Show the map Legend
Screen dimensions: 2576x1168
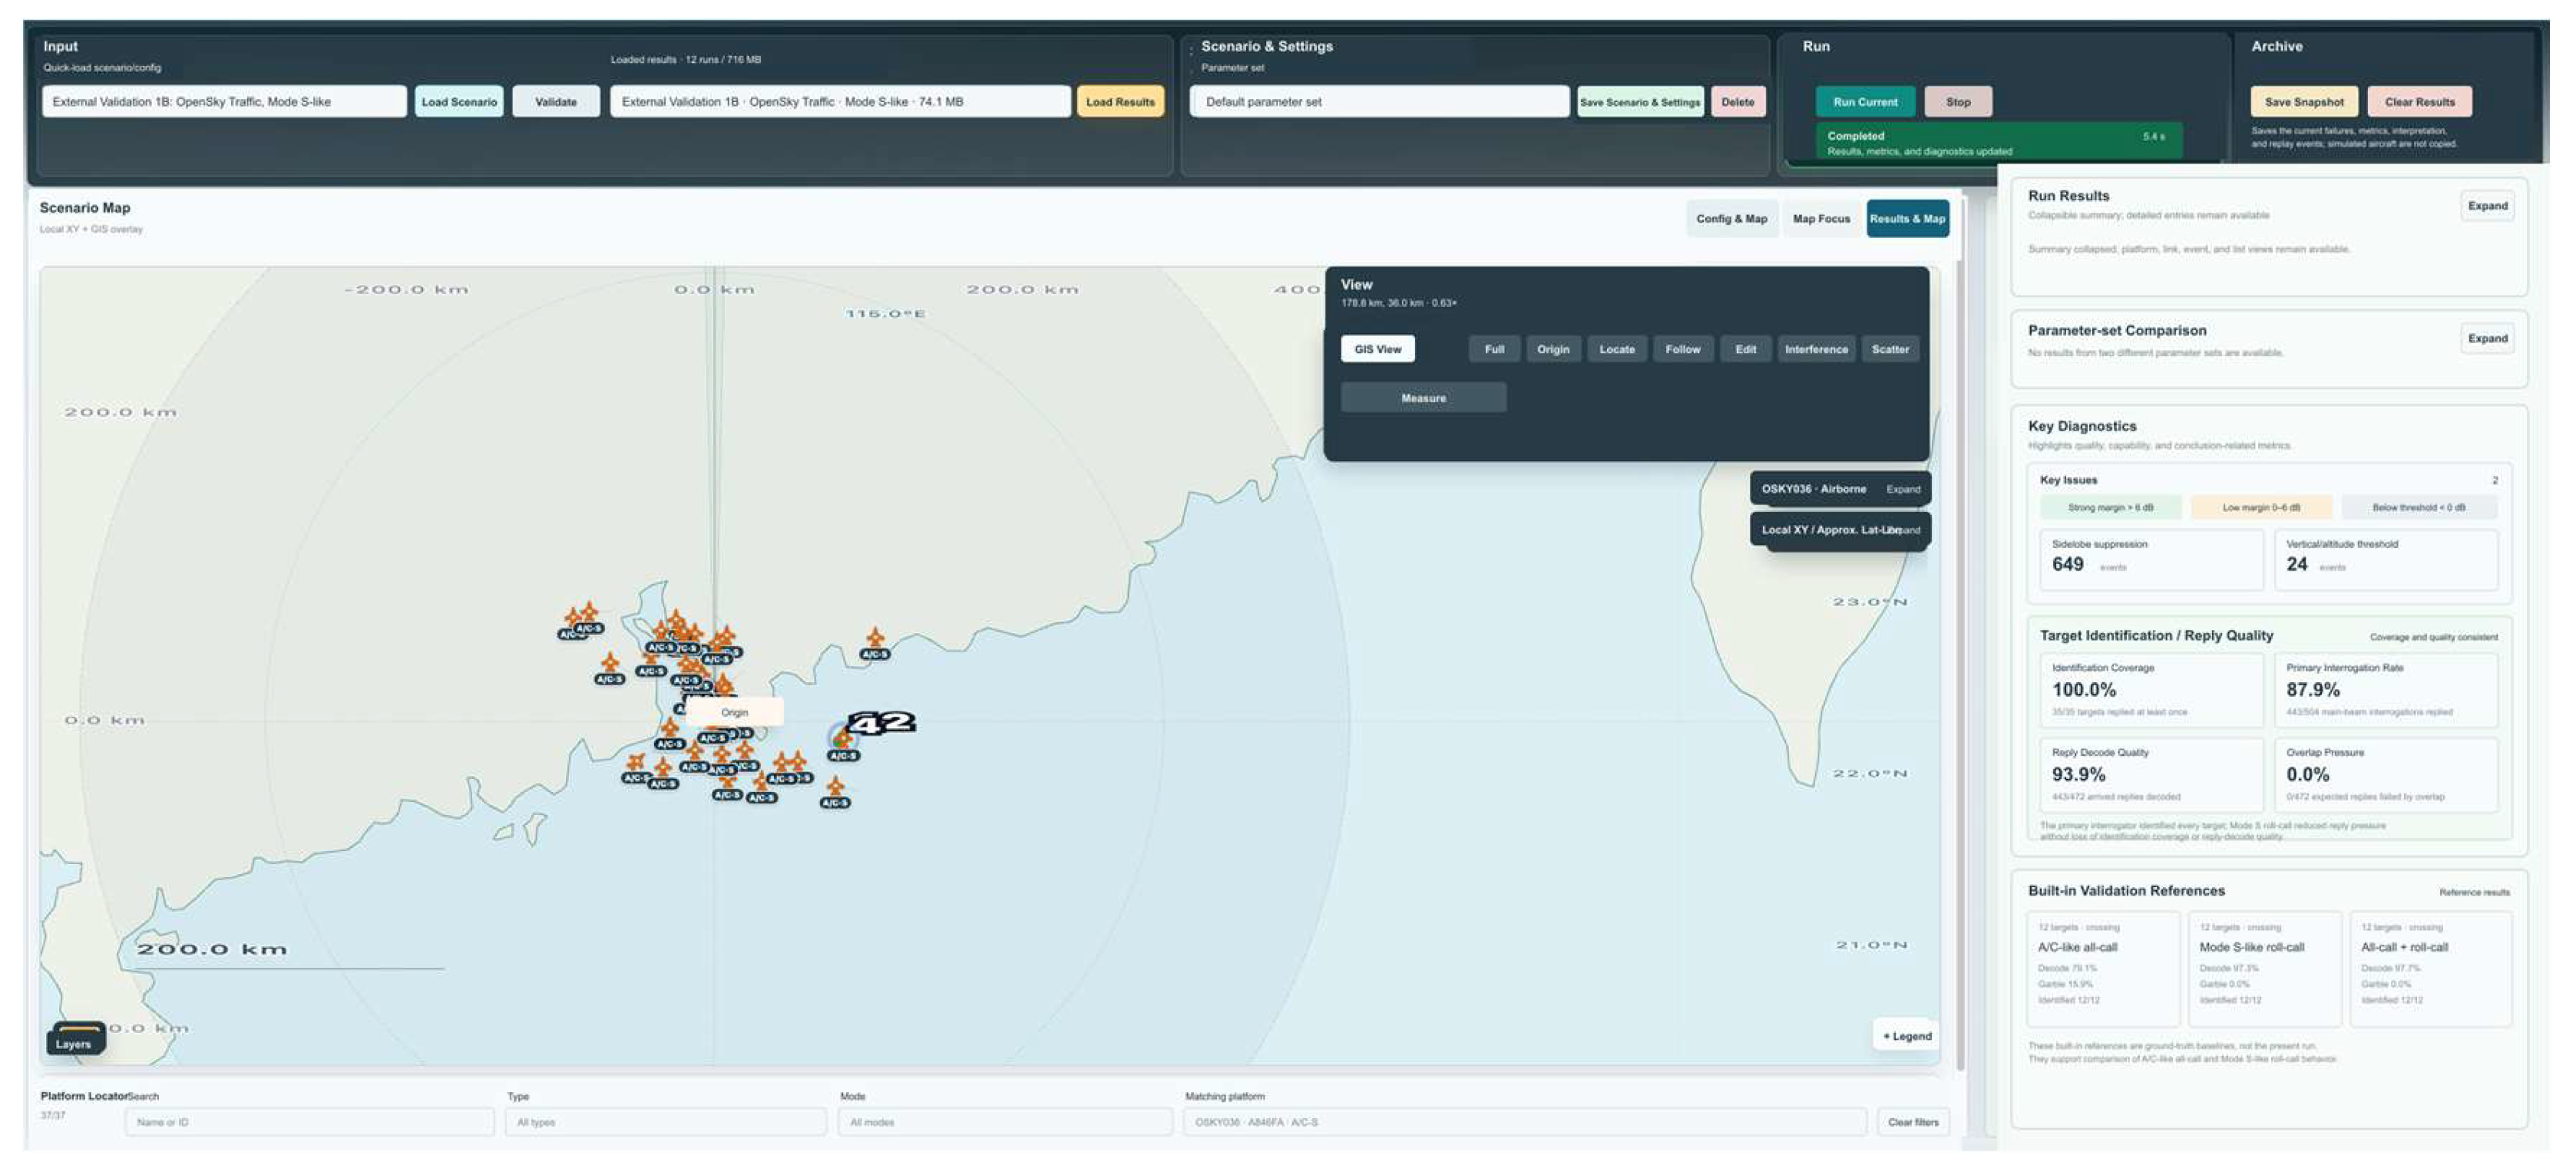[x=1906, y=1036]
